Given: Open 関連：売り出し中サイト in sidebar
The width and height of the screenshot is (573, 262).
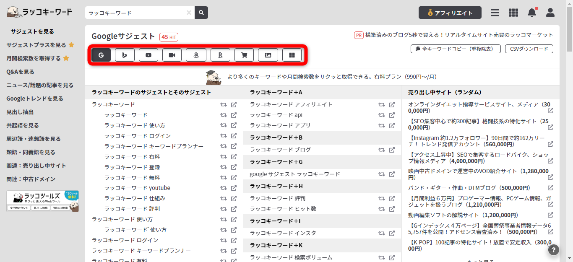Looking at the screenshot, I should [x=36, y=166].
